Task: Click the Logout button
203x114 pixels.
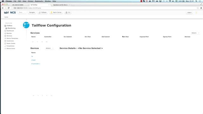Action: coord(189,12)
